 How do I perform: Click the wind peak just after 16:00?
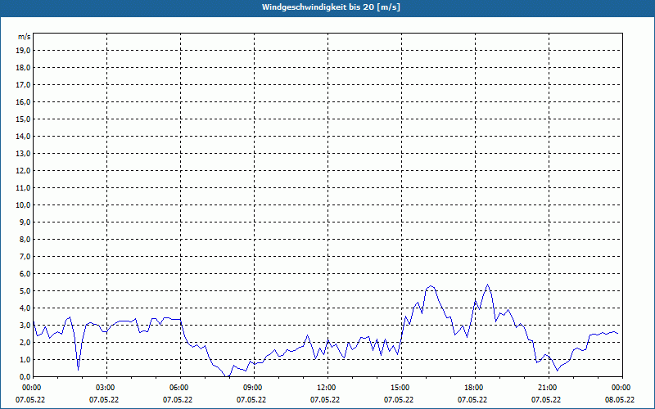click(431, 286)
